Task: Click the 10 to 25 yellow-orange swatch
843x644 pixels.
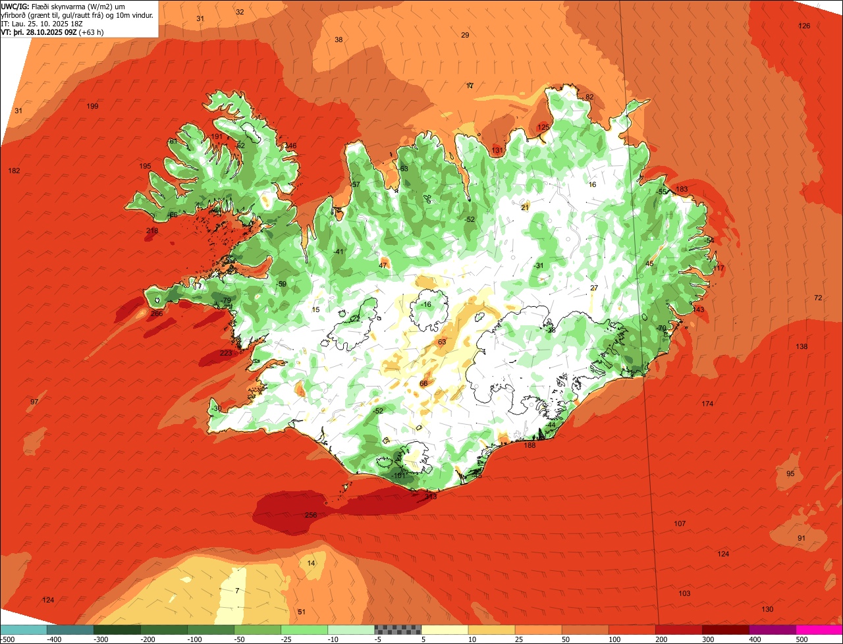Action: [x=492, y=630]
